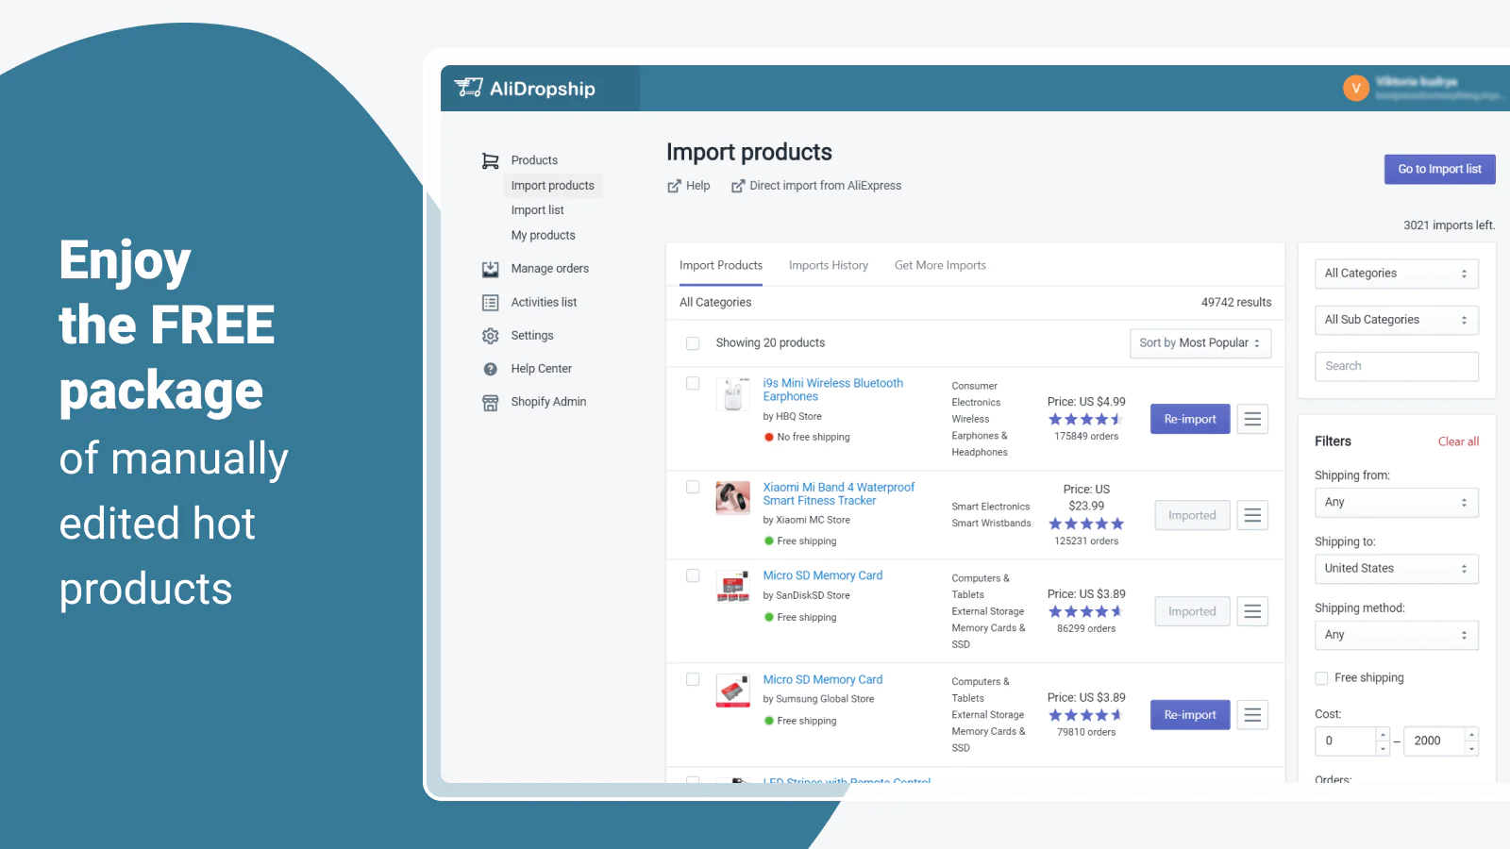
Task: Expand the All Sub Categories dropdown
Action: [1396, 320]
